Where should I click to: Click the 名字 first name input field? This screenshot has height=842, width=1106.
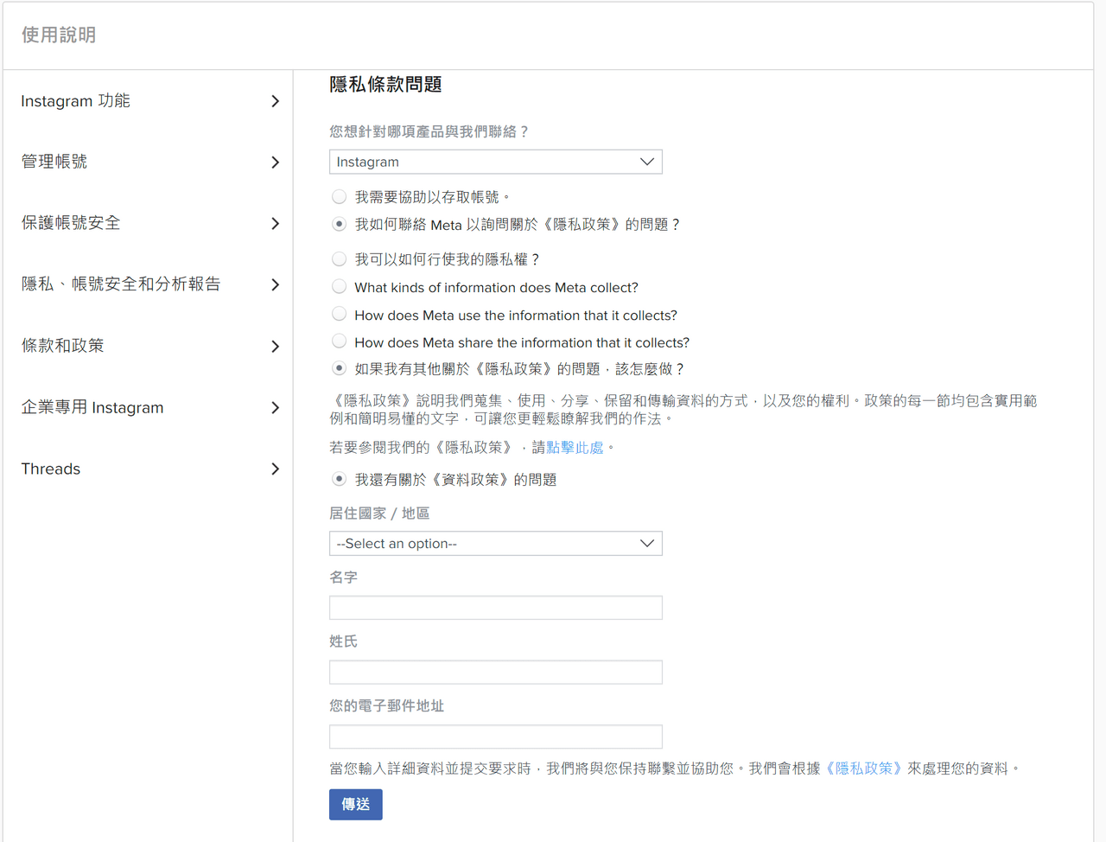(x=495, y=608)
